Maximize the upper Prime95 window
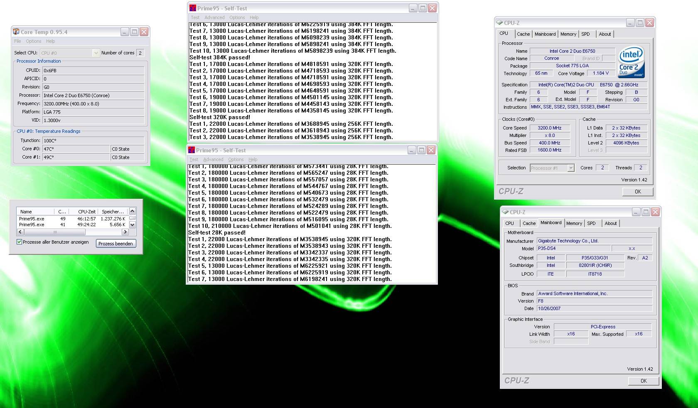Image resolution: width=698 pixels, height=408 pixels. pos(423,8)
